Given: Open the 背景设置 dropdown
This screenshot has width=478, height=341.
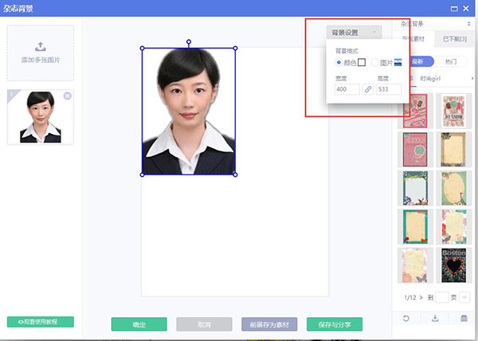Looking at the screenshot, I should click(354, 33).
